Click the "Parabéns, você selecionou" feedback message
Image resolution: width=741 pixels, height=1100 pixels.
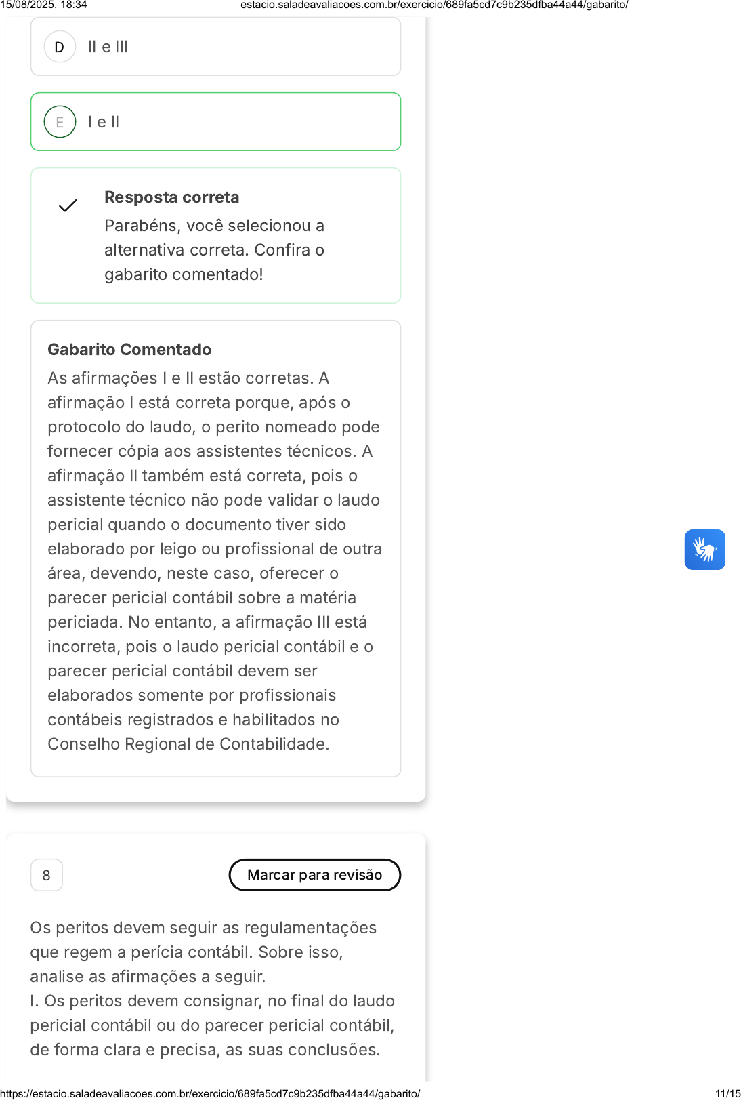point(214,226)
